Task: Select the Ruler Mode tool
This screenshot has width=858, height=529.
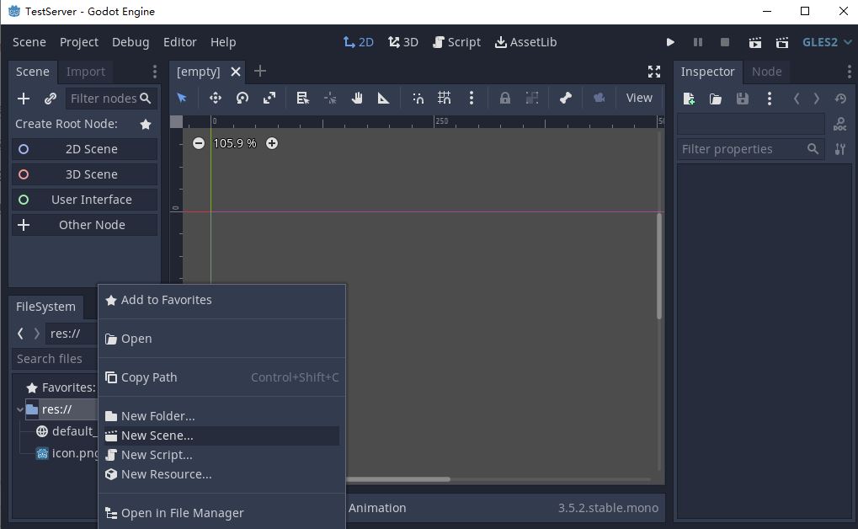Action: [384, 98]
